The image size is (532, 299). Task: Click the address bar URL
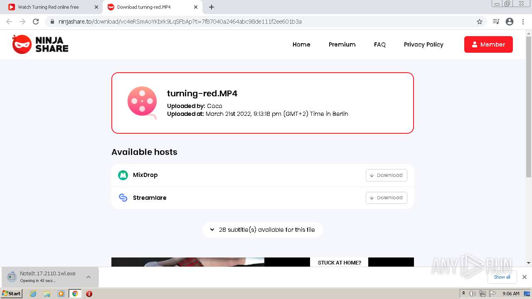(180, 22)
